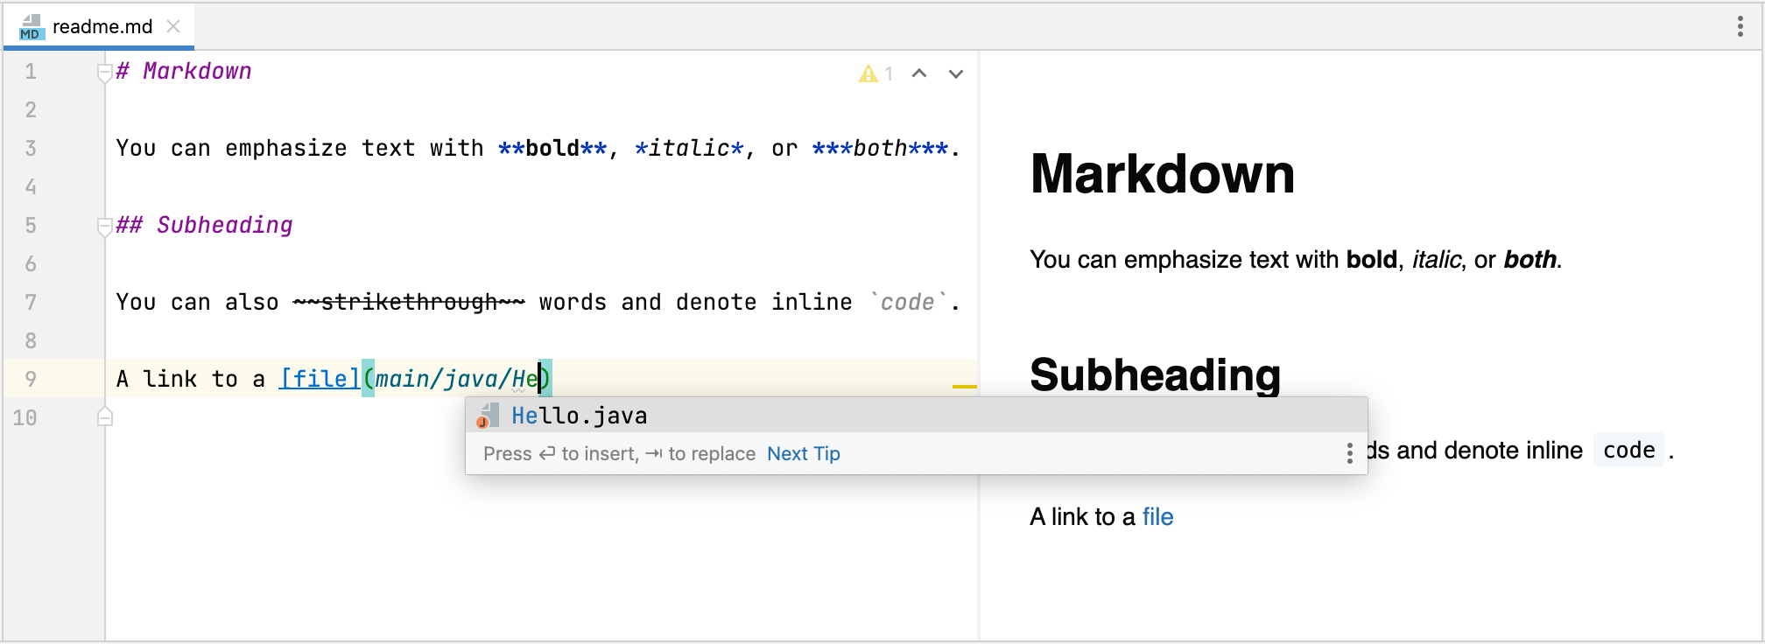Click the fold end marker on line 10
The width and height of the screenshot is (1765, 644).
(x=104, y=416)
